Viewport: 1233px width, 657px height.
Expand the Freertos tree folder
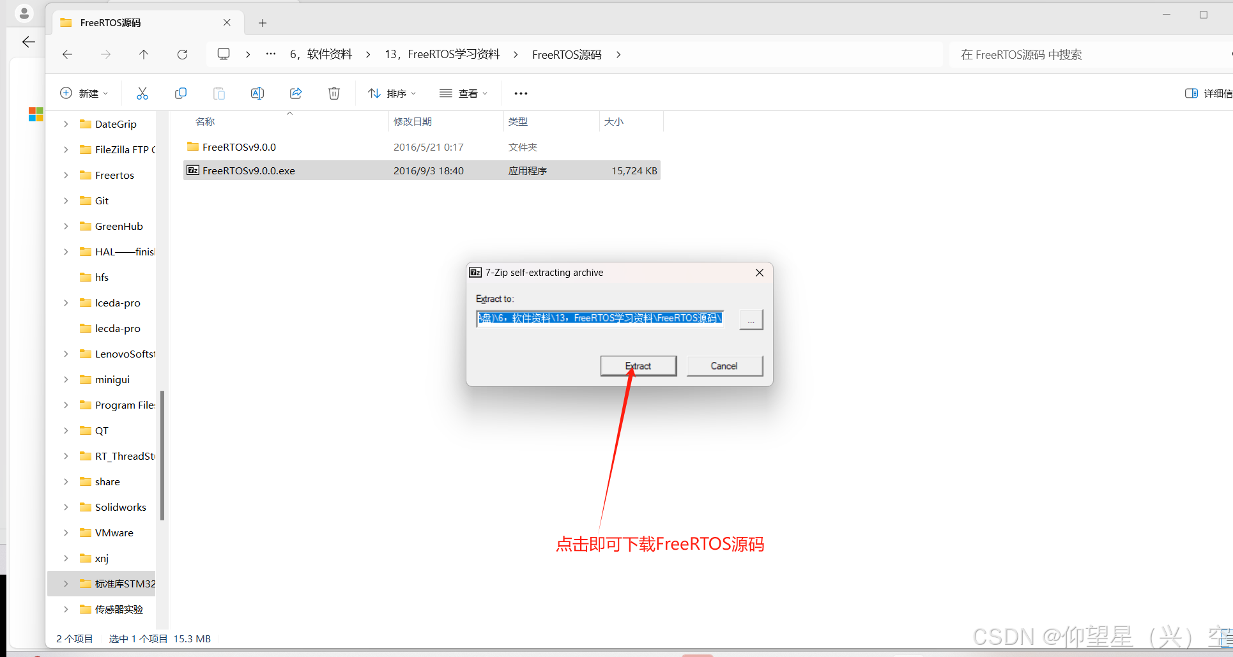coord(66,175)
